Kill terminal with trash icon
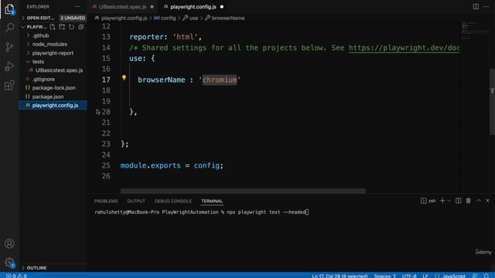 click(468, 201)
